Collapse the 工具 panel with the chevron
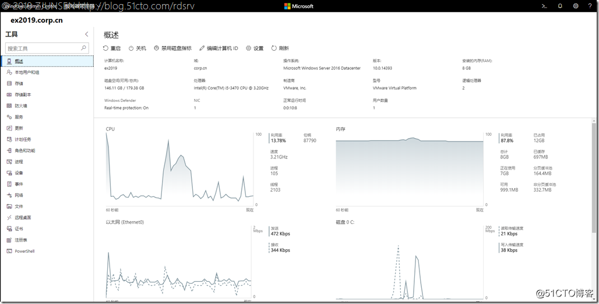 tap(86, 34)
